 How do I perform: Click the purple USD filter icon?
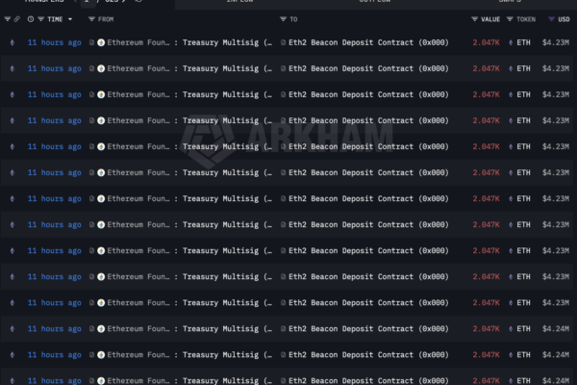549,18
